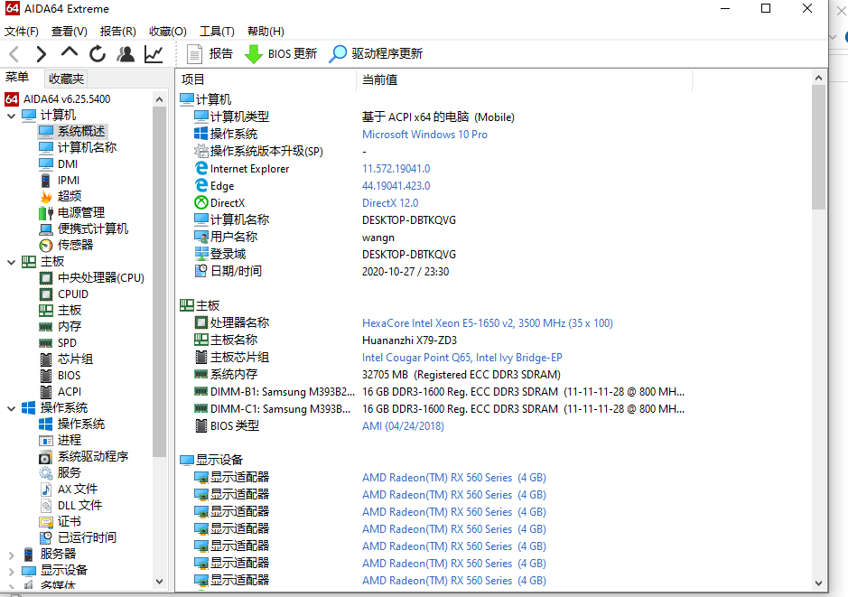Collapse the 主板 tree node

[x=12, y=262]
